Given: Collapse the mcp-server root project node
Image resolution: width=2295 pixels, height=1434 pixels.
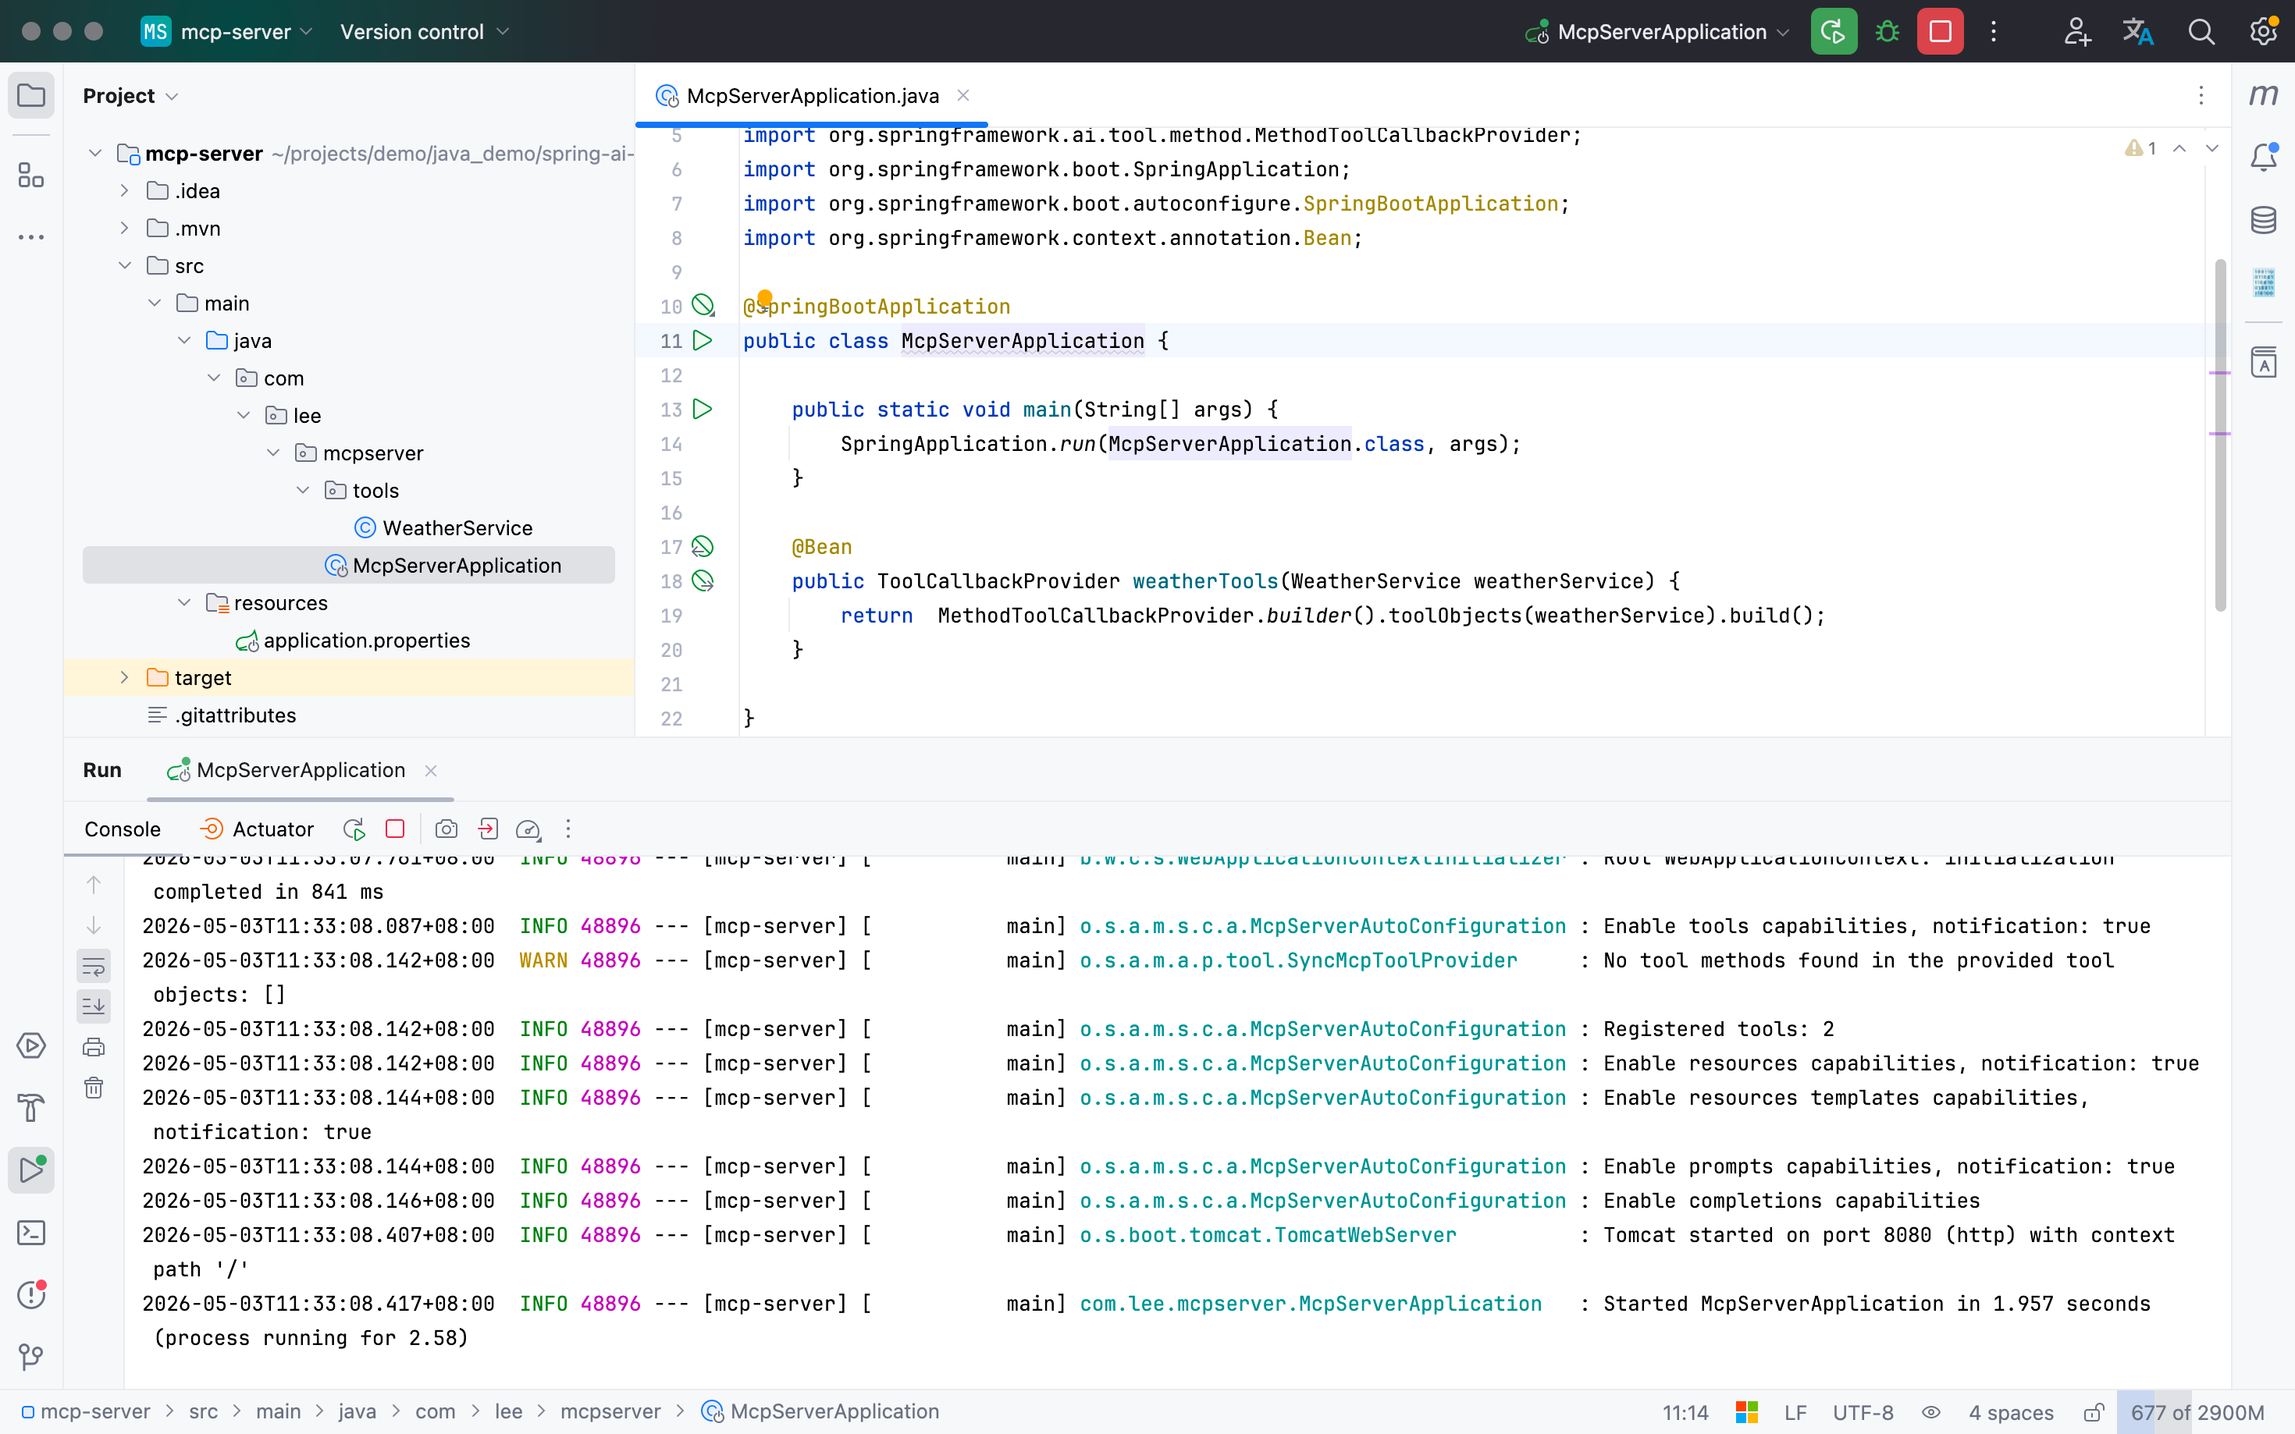Looking at the screenshot, I should tap(95, 153).
